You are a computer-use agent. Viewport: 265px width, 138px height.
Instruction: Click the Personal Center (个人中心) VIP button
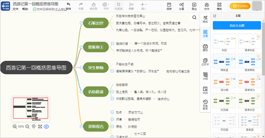click(x=240, y=6)
